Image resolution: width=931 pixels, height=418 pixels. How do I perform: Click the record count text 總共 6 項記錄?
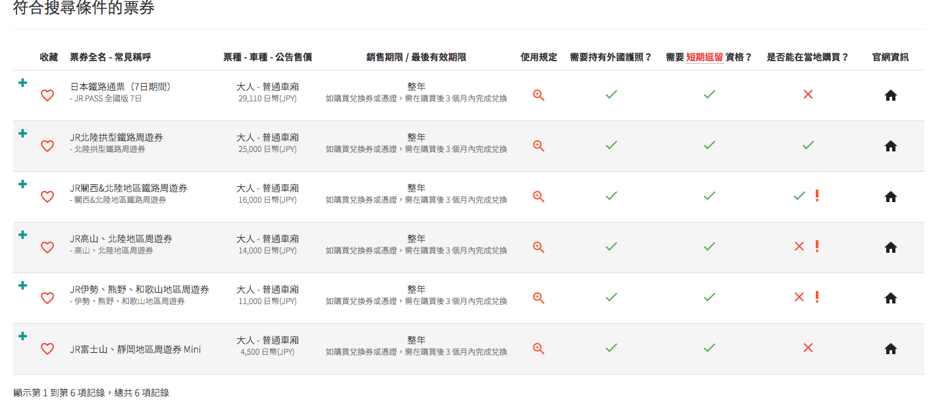pos(142,393)
